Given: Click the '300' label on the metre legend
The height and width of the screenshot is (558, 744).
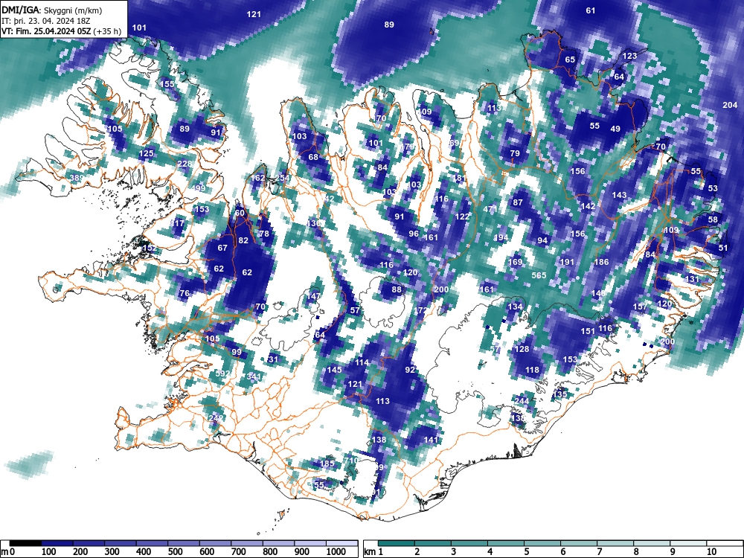Looking at the screenshot, I should click(x=112, y=552).
